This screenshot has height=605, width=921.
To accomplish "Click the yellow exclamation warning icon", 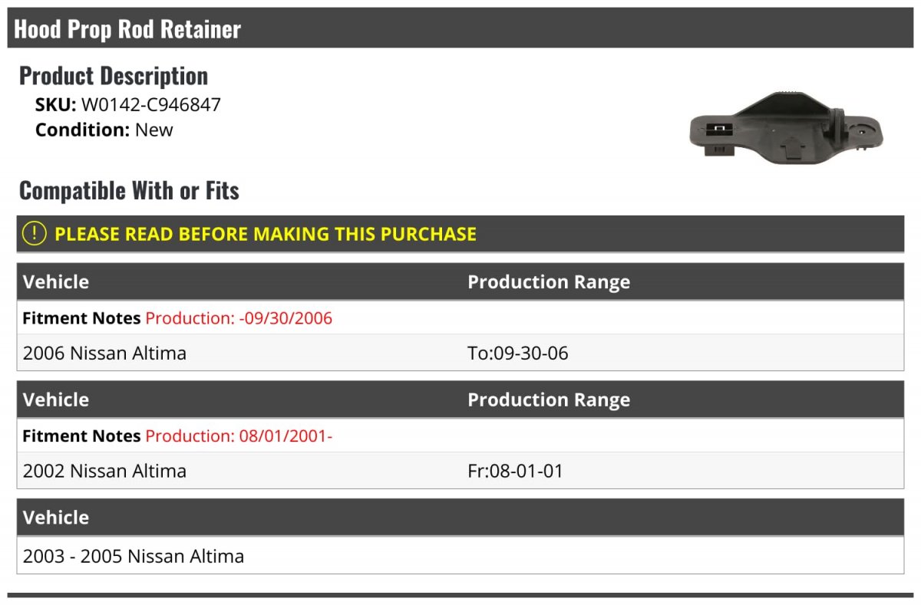I will click(35, 234).
